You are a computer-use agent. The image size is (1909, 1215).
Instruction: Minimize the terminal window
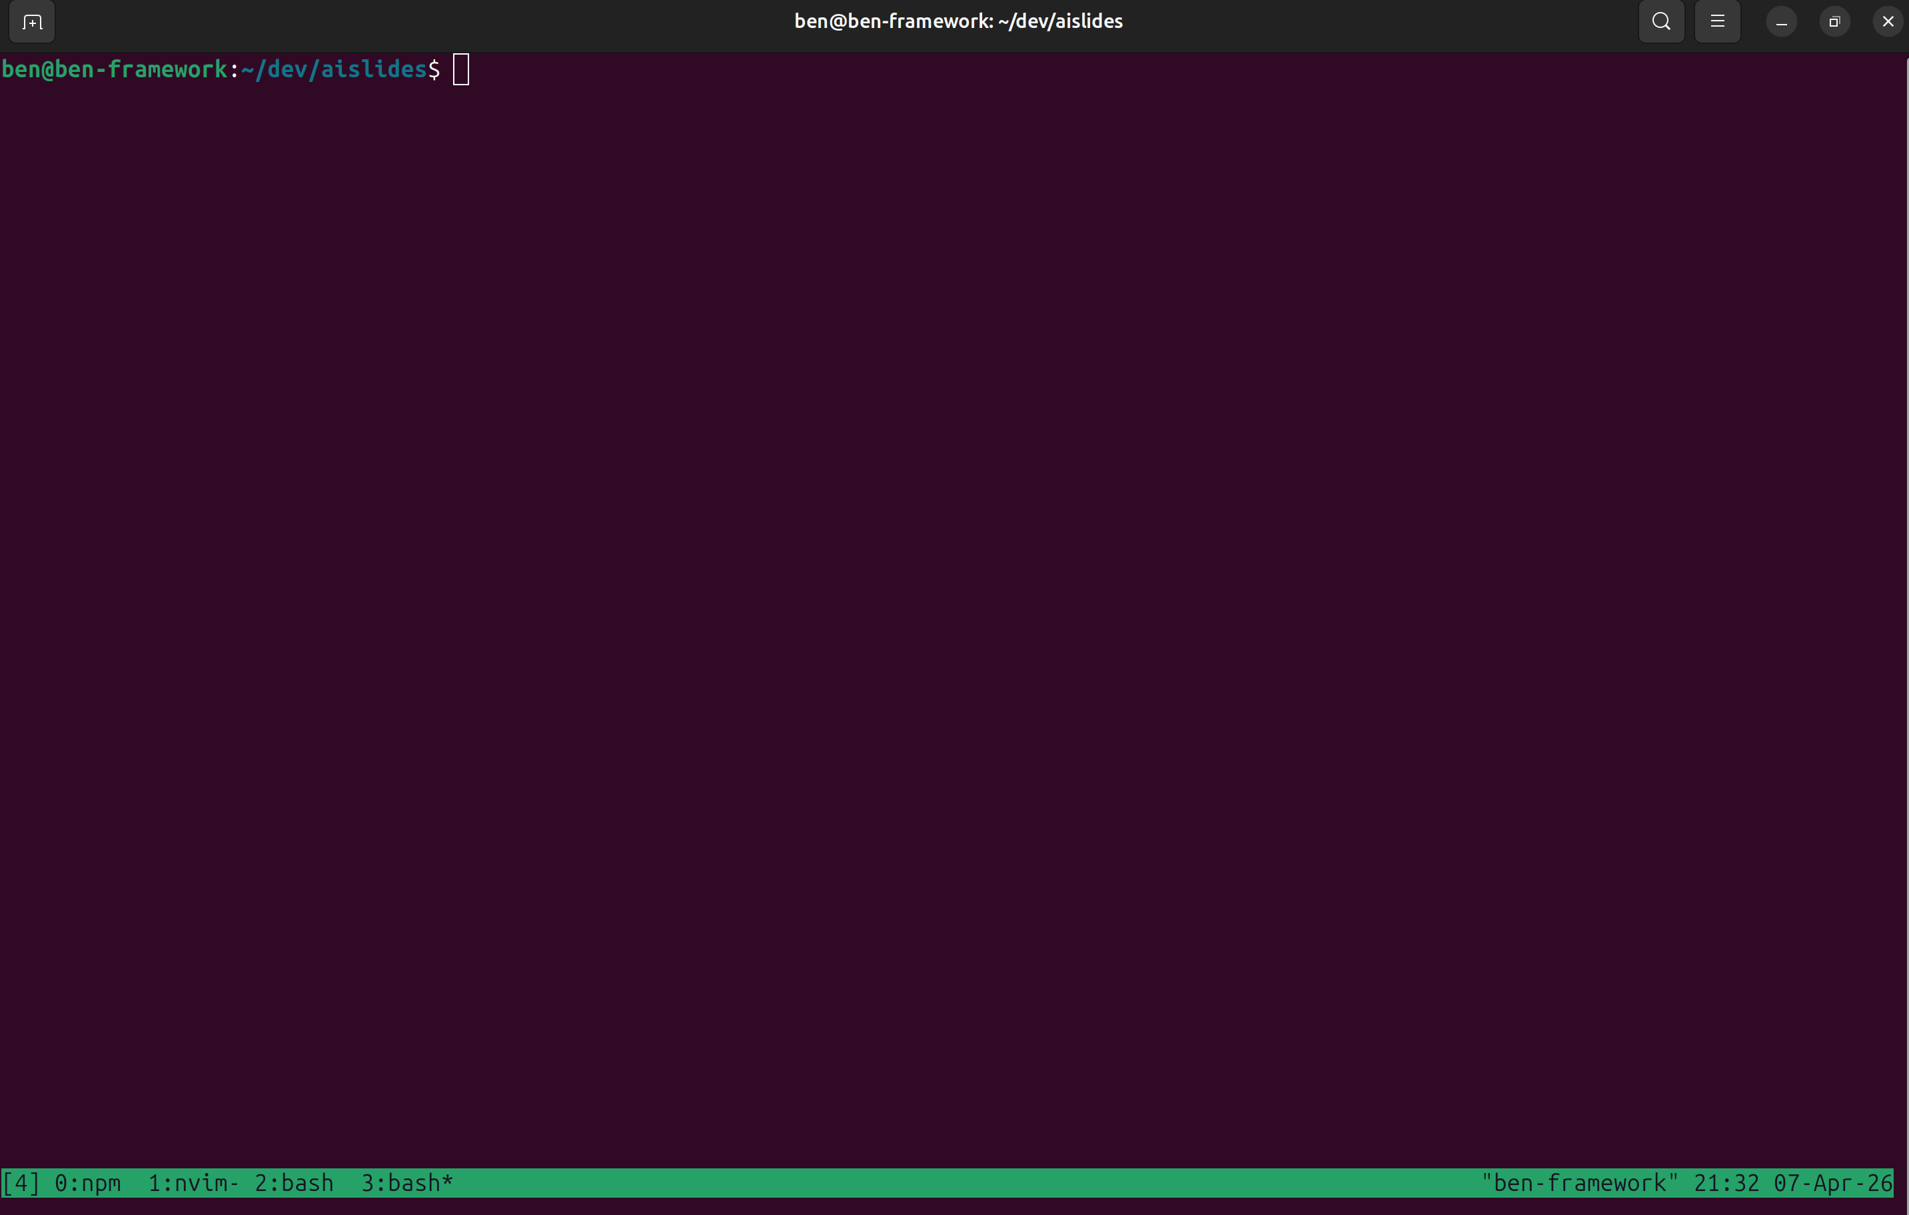click(x=1780, y=22)
